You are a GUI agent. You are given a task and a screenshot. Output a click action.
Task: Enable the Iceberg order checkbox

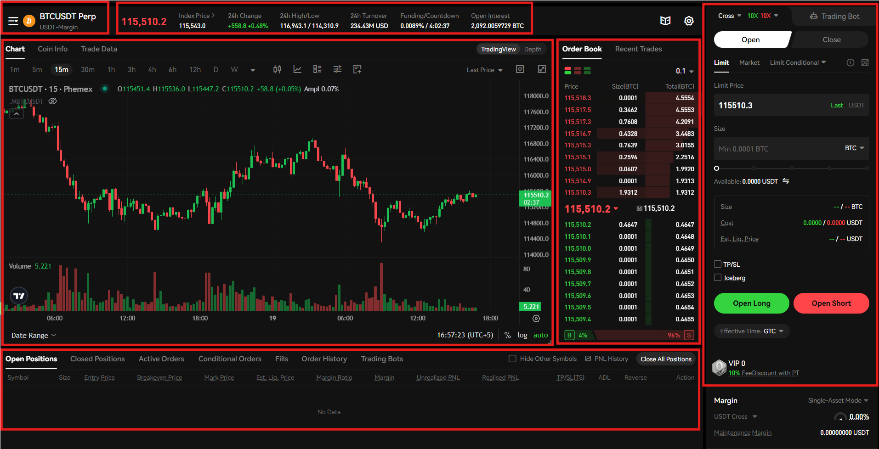pyautogui.click(x=717, y=277)
